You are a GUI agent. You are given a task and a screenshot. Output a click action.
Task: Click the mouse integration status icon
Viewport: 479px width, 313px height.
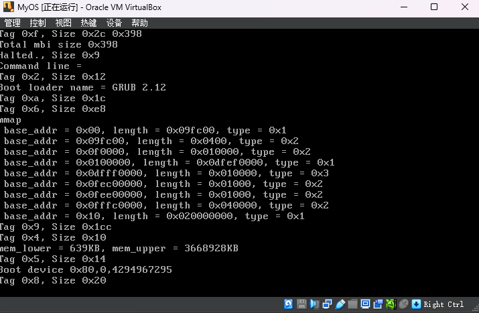(403, 304)
